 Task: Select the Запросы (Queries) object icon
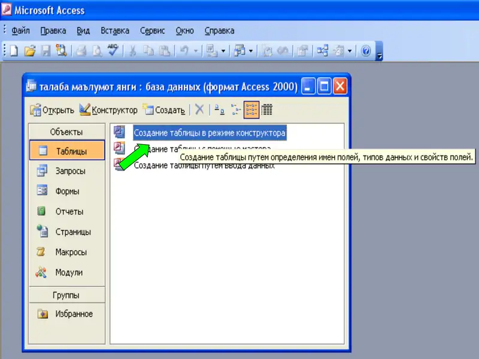pos(42,171)
